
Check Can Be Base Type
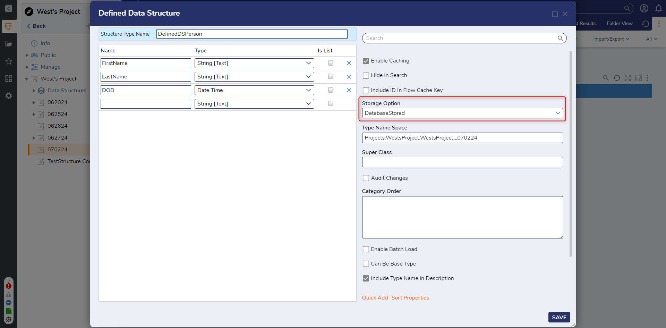click(366, 264)
